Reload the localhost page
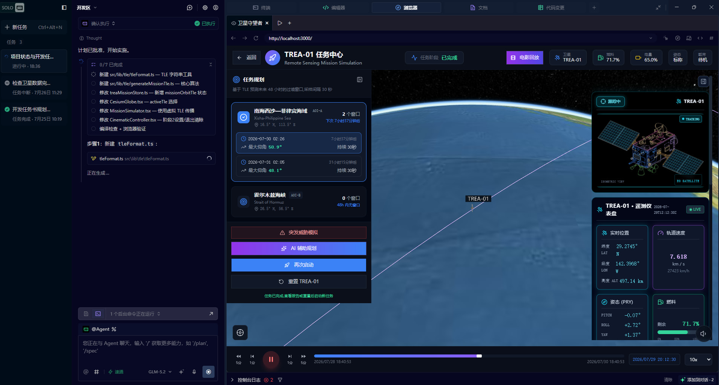The image size is (719, 385). coord(256,38)
